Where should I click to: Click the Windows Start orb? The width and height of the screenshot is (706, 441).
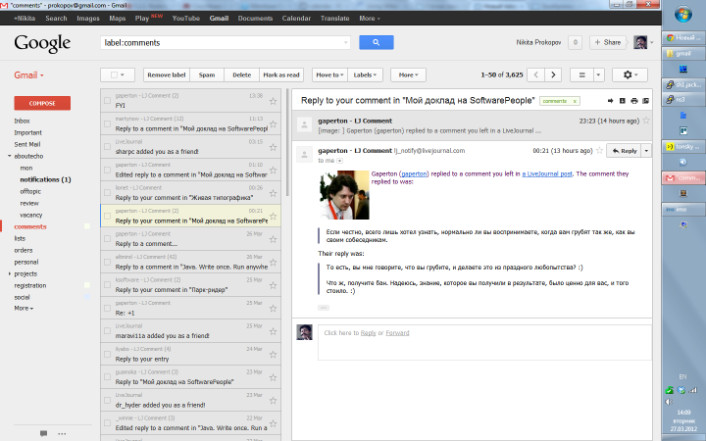pyautogui.click(x=683, y=14)
